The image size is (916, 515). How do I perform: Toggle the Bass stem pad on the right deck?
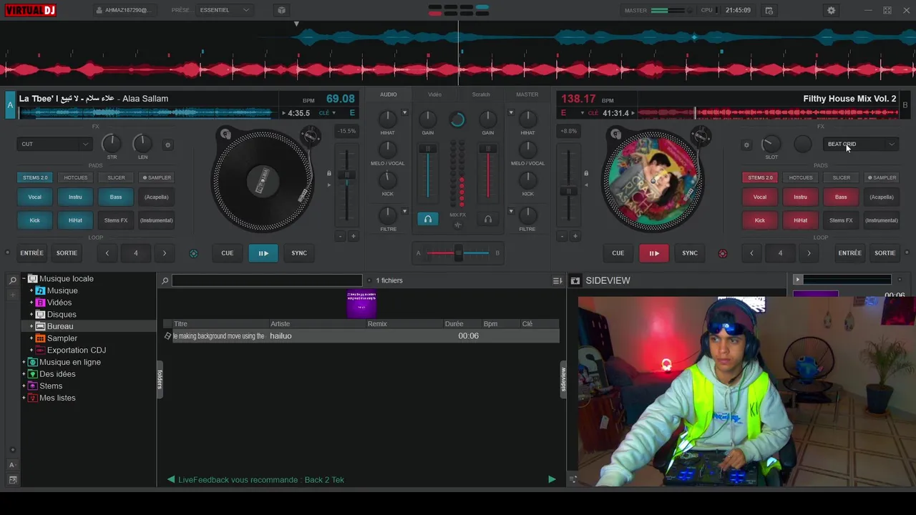tap(842, 197)
